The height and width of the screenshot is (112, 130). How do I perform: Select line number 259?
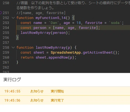tap(6, 53)
